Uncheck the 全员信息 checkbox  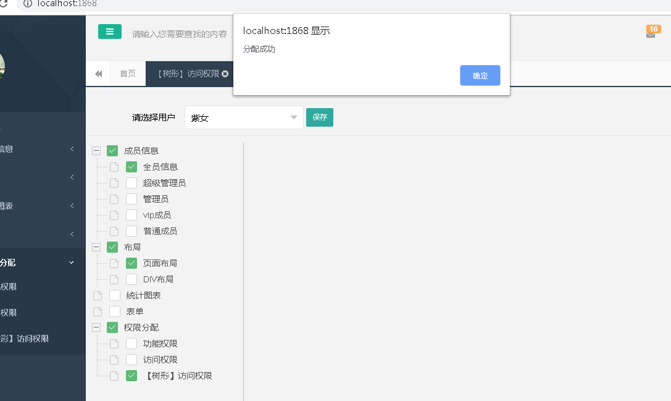[131, 167]
